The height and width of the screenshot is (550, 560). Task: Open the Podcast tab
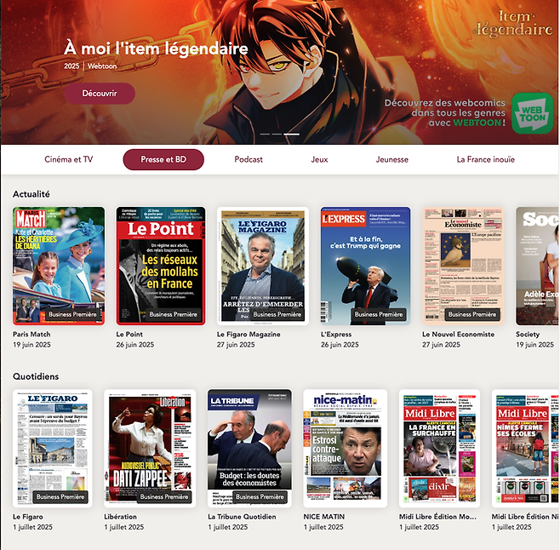(249, 159)
